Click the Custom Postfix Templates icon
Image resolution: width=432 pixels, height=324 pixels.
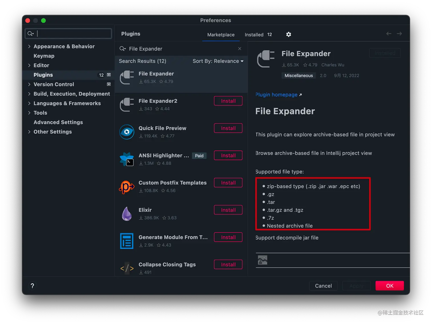[127, 186]
